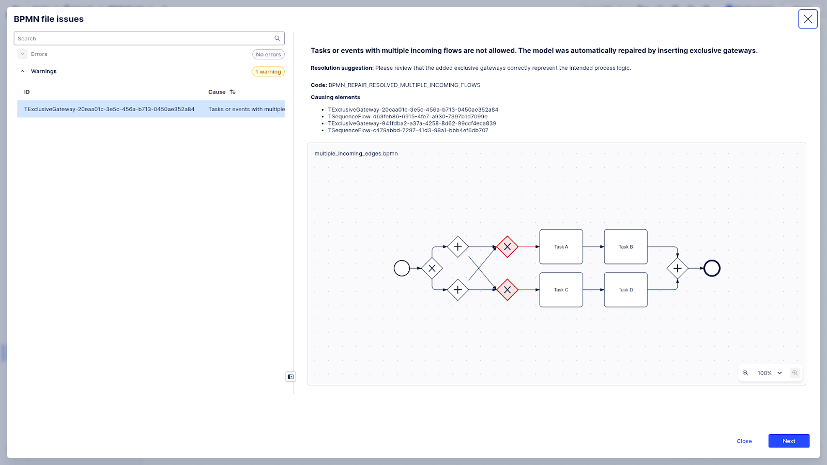Viewport: 827px width, 465px height.
Task: Click the 1 warning badge
Action: [268, 72]
